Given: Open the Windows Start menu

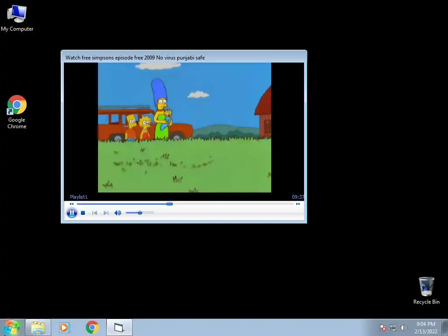Looking at the screenshot, I should [x=12, y=327].
